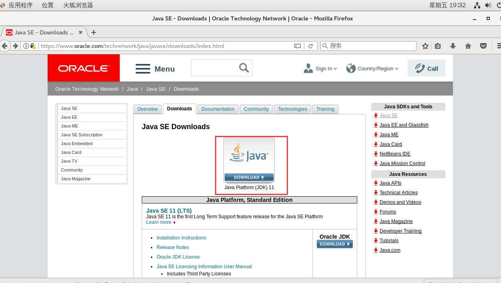
Task: Open site identity info icon in address bar
Action: pos(26,46)
